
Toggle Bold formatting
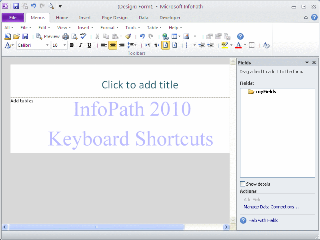point(72,45)
